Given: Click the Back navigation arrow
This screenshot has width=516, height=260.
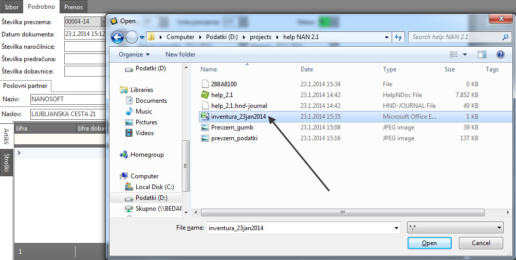Looking at the screenshot, I should coord(117,37).
